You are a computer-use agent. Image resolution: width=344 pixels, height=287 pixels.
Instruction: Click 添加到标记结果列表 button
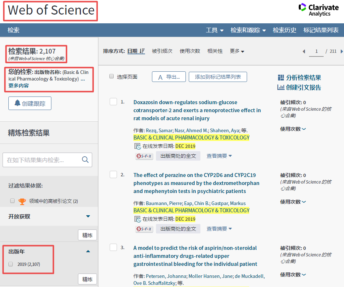[x=218, y=77]
